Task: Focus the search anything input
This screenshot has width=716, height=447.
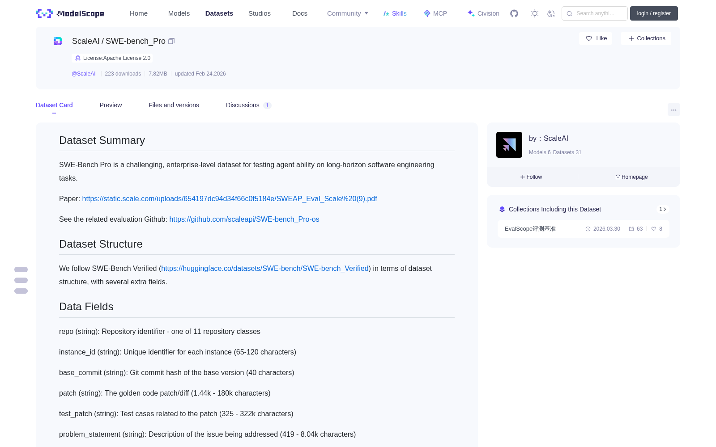Action: (x=595, y=13)
